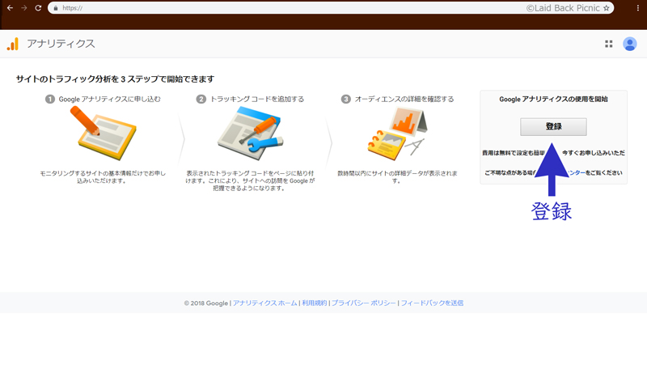Screen dimensions: 647x365
Task: Click the padlock icon in address bar
Action: [x=56, y=8]
